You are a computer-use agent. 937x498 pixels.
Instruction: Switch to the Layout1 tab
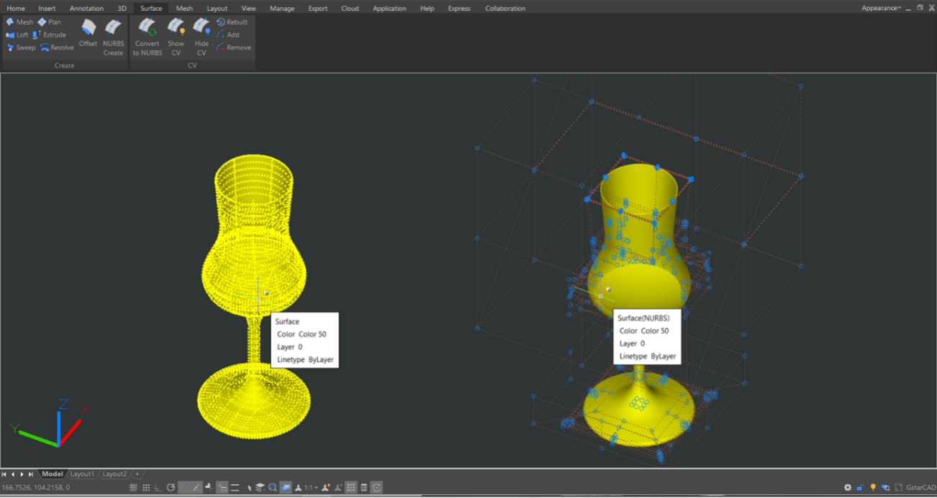pyautogui.click(x=82, y=474)
